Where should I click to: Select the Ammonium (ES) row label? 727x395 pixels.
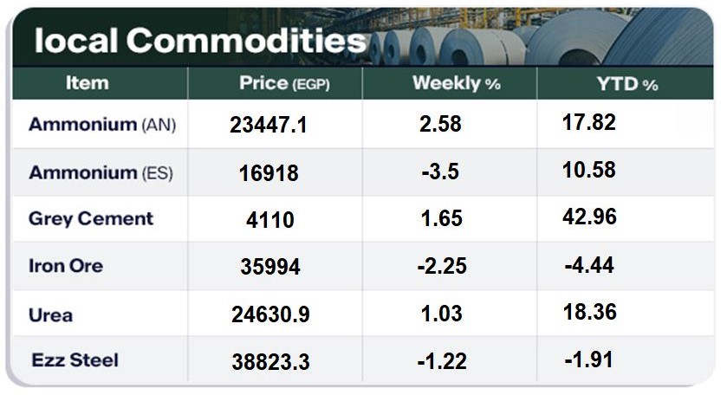click(101, 172)
